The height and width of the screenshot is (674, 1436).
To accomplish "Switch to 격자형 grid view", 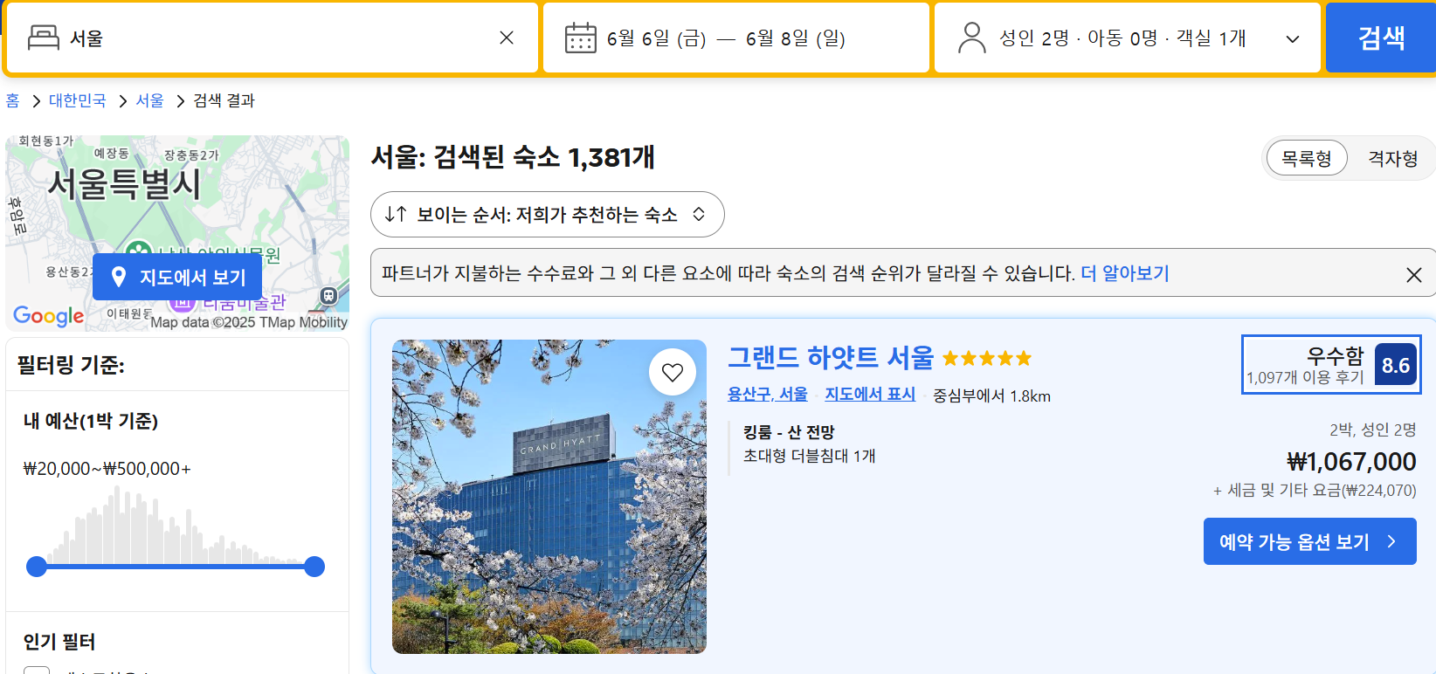I will pos(1392,158).
